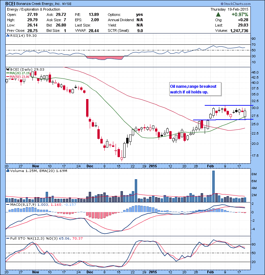Click the stochastic %D value 70.37

tap(77, 238)
